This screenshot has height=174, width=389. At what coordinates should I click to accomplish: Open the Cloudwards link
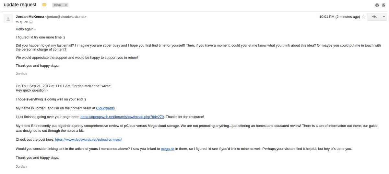[x=106, y=108]
